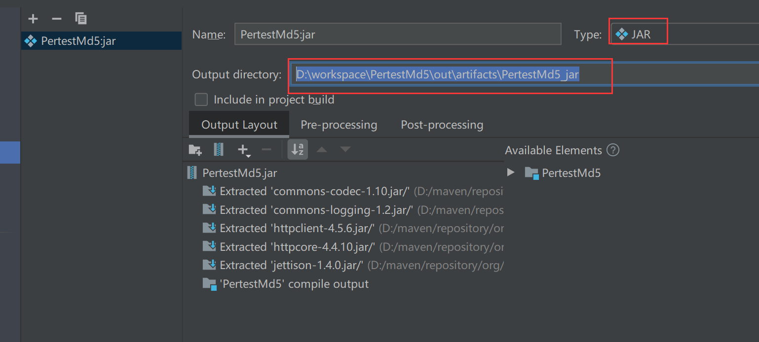Image resolution: width=759 pixels, height=342 pixels.
Task: Open the add copy of dropdown
Action: 243,150
